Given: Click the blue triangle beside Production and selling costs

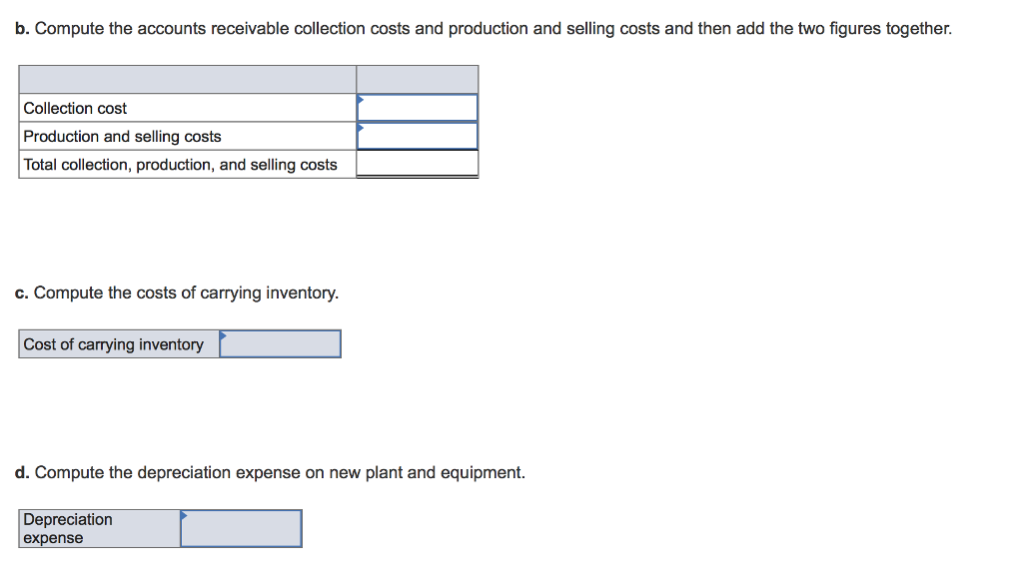Looking at the screenshot, I should (361, 128).
